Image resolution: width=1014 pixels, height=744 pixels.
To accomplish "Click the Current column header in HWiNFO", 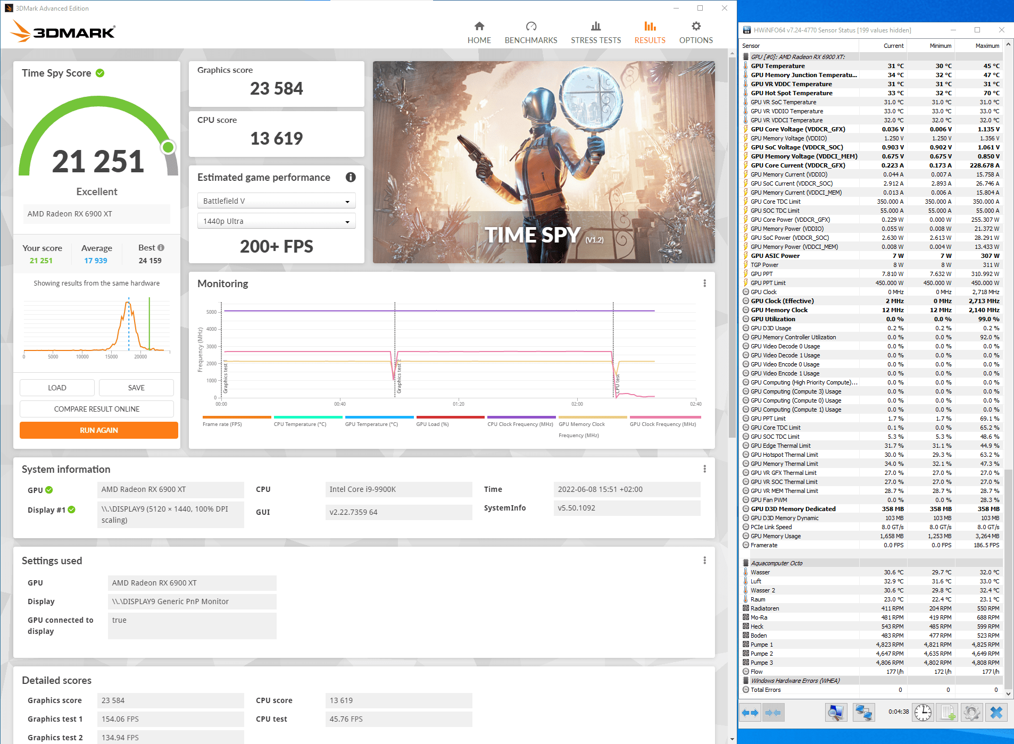I will (883, 46).
